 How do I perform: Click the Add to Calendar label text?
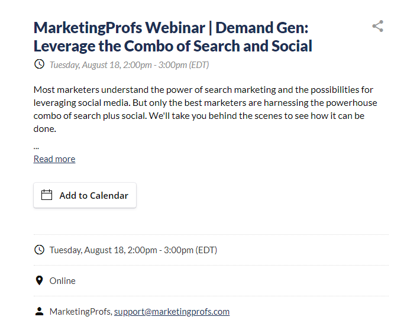point(93,196)
